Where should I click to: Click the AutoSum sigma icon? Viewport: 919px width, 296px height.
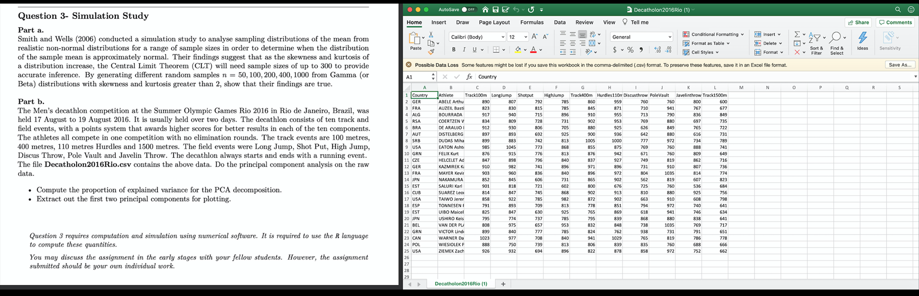point(797,35)
